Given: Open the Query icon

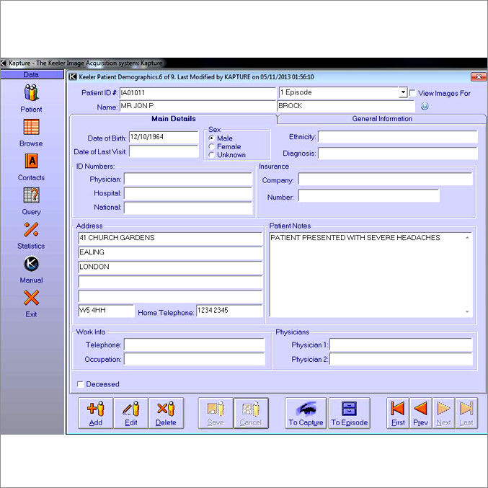Looking at the screenshot, I should pos(31,195).
